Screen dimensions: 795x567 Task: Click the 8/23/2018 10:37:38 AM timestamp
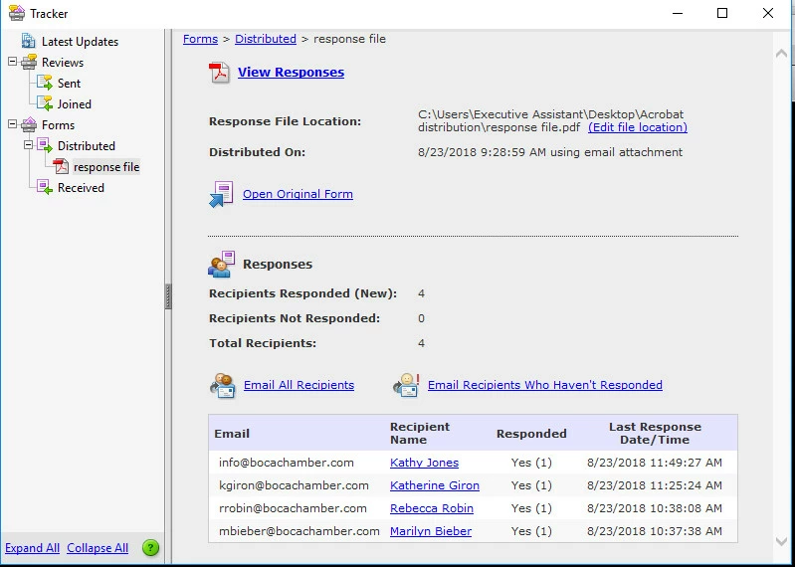click(x=655, y=531)
